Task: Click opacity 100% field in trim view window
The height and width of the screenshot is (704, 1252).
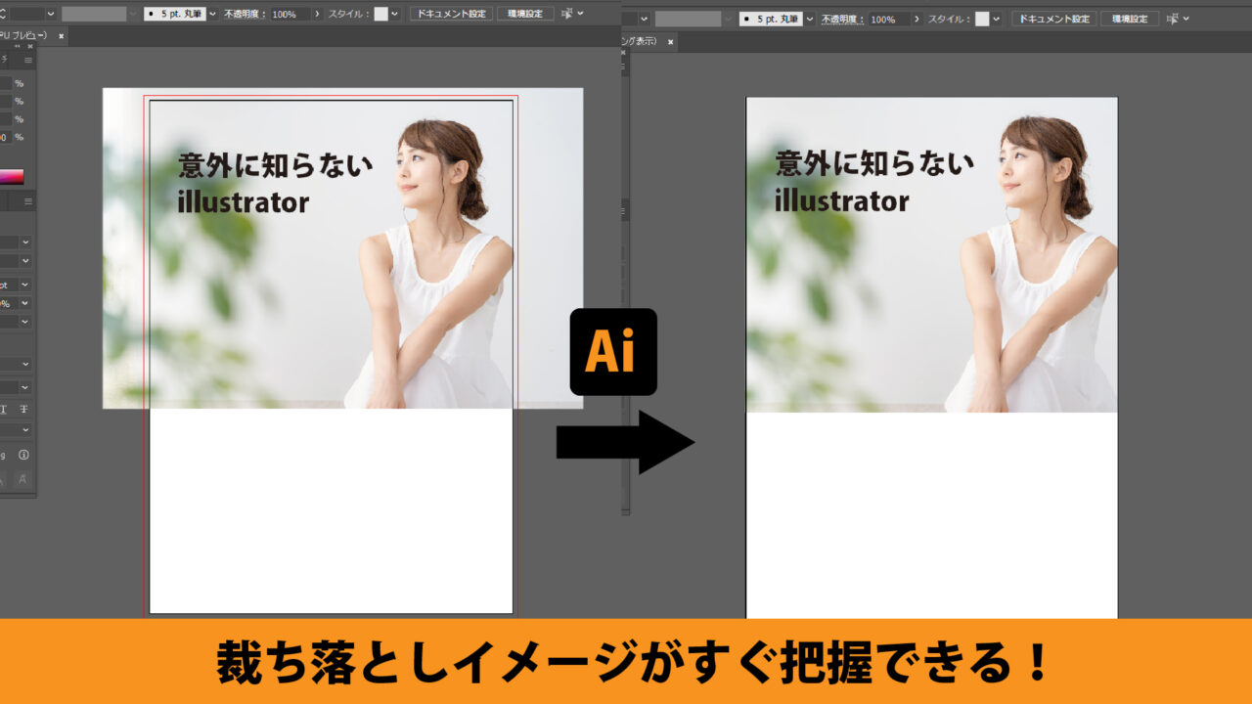Action: [888, 20]
